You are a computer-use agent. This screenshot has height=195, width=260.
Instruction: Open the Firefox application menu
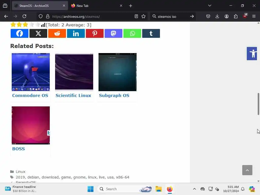coord(254,17)
